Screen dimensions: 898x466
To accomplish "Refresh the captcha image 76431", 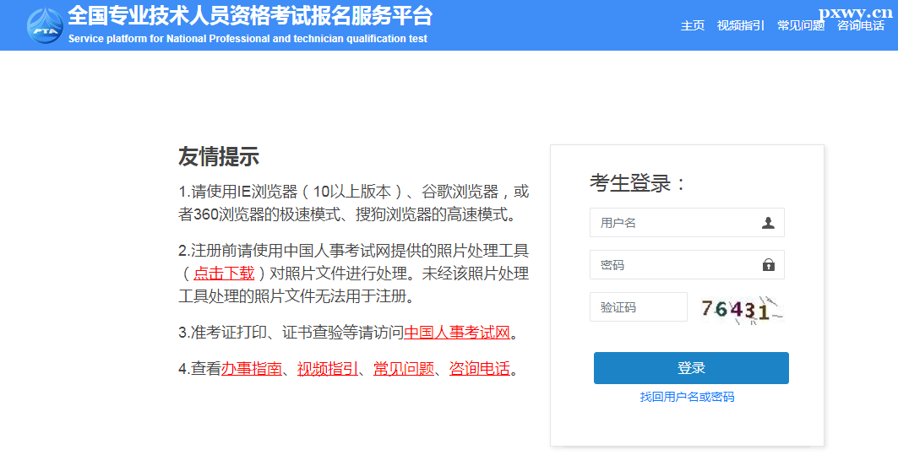I will point(741,309).
